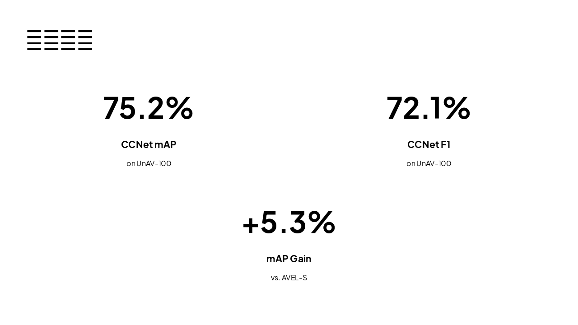Select the 72.1% statistic number

[428, 108]
